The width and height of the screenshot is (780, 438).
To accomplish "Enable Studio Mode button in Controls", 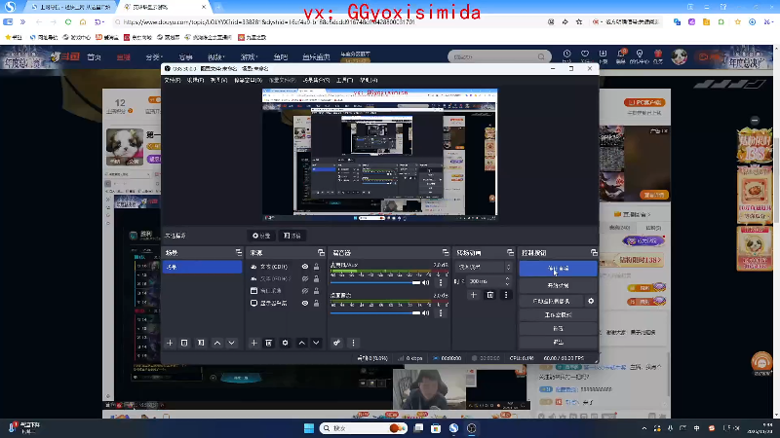I will click(558, 314).
